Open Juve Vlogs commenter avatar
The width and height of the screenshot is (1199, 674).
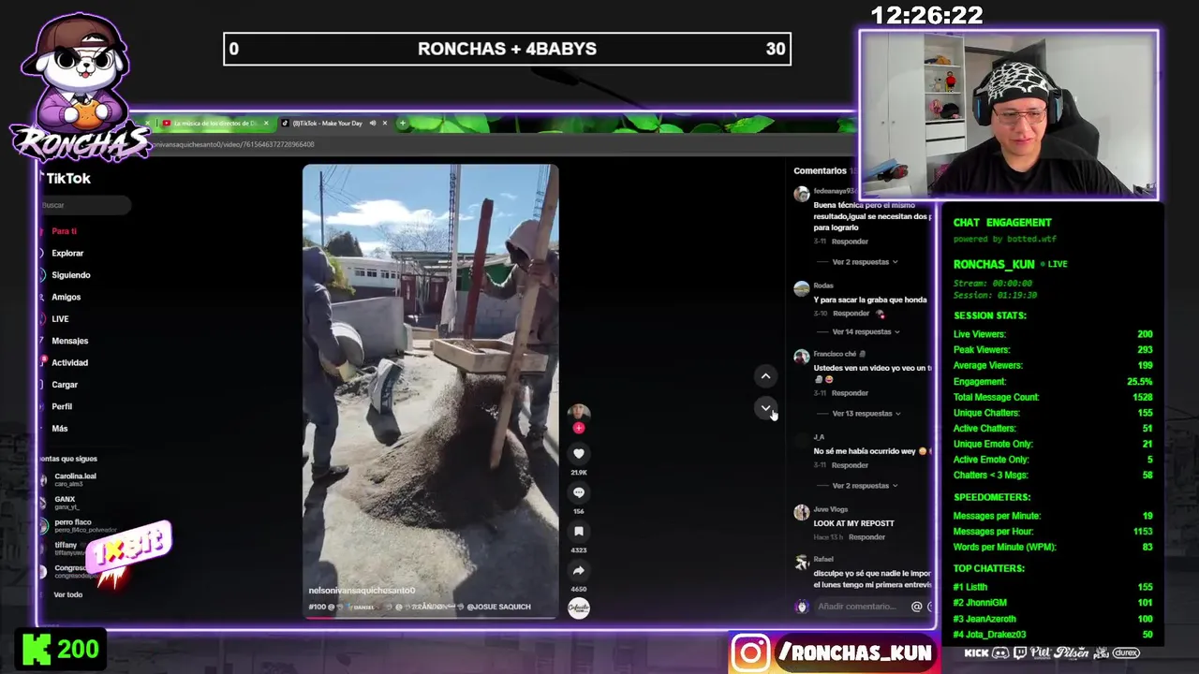802,512
